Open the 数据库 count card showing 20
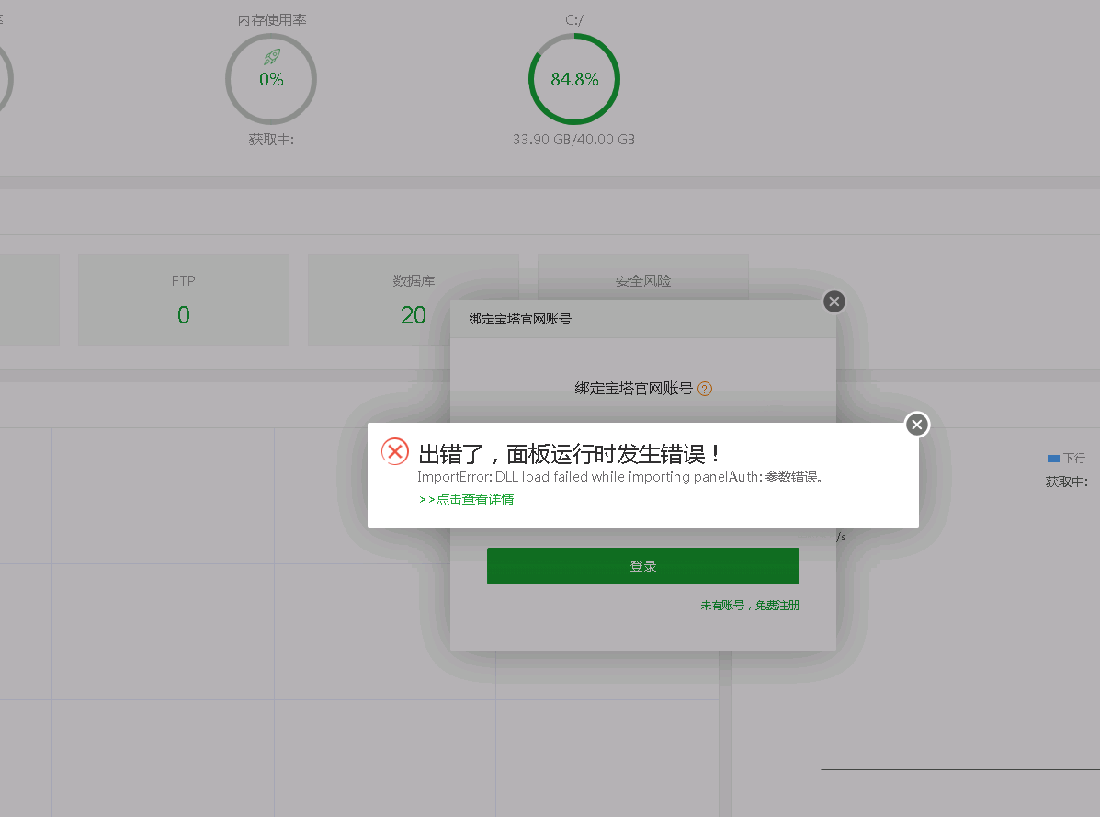 click(414, 300)
